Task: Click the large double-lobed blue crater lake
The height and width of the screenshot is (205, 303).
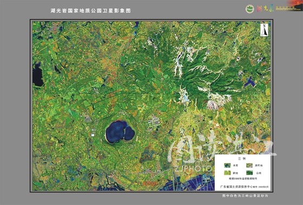Action: click(x=120, y=132)
